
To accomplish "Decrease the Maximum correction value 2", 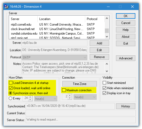I will (x=70, y=98).
